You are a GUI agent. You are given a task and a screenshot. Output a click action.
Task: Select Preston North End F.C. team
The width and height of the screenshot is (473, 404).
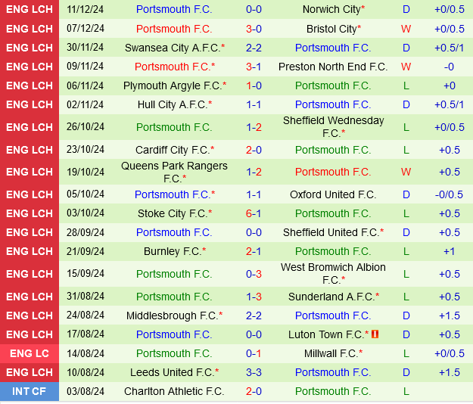[x=333, y=67]
